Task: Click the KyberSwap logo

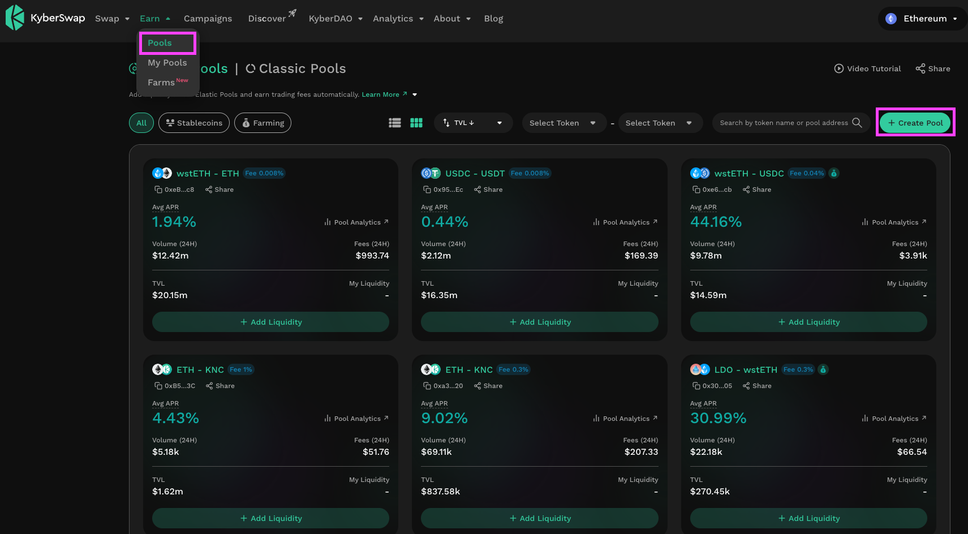Action: pos(45,18)
